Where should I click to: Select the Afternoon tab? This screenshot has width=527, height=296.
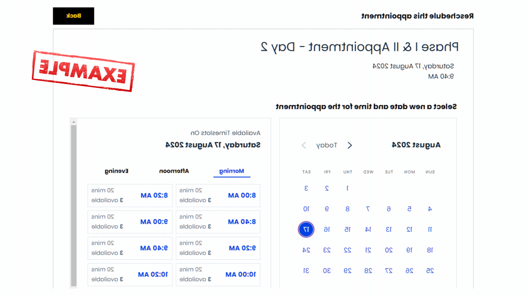174,170
